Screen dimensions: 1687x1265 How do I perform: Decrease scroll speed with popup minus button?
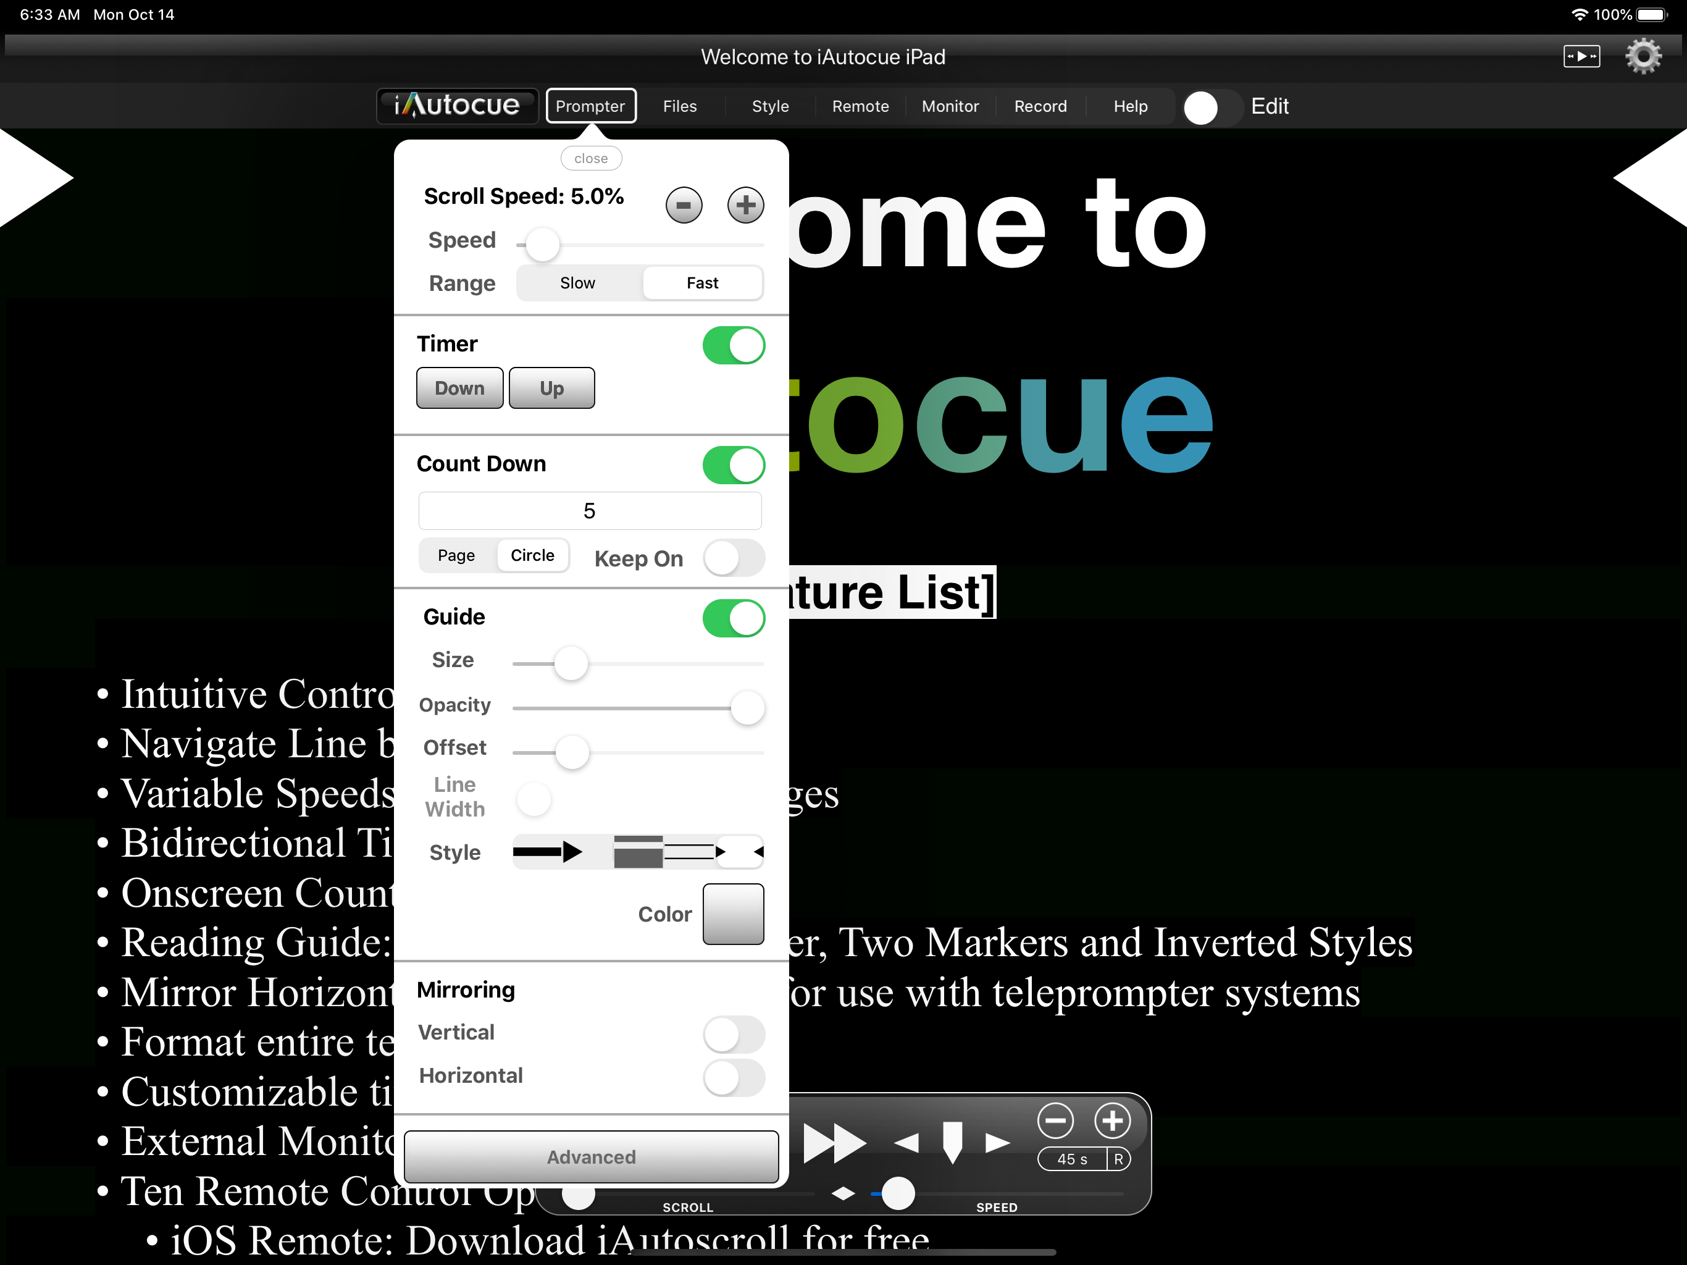(684, 204)
